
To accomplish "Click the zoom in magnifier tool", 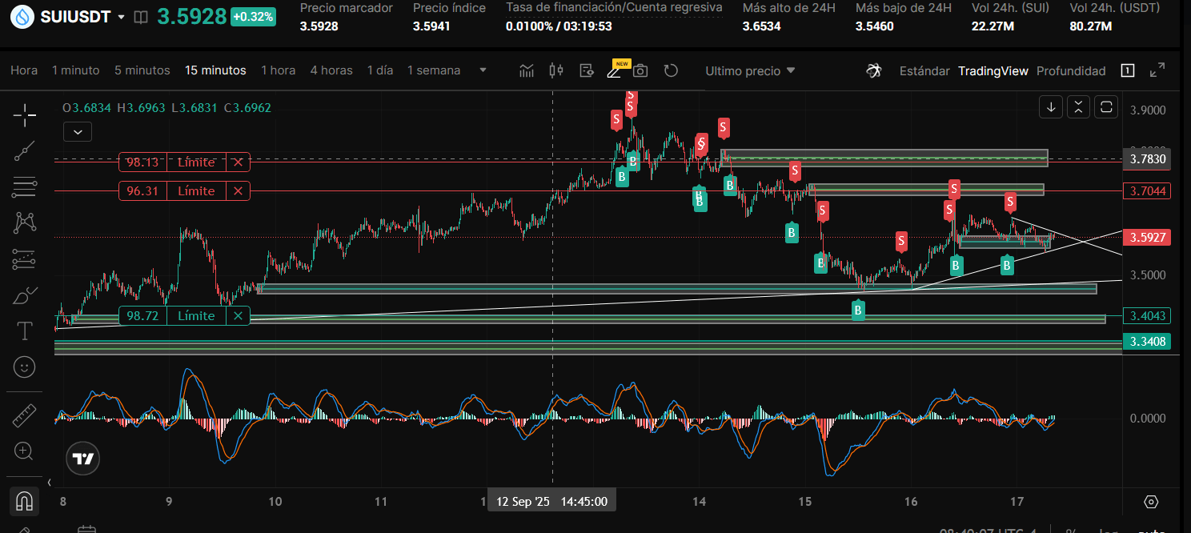I will [25, 451].
